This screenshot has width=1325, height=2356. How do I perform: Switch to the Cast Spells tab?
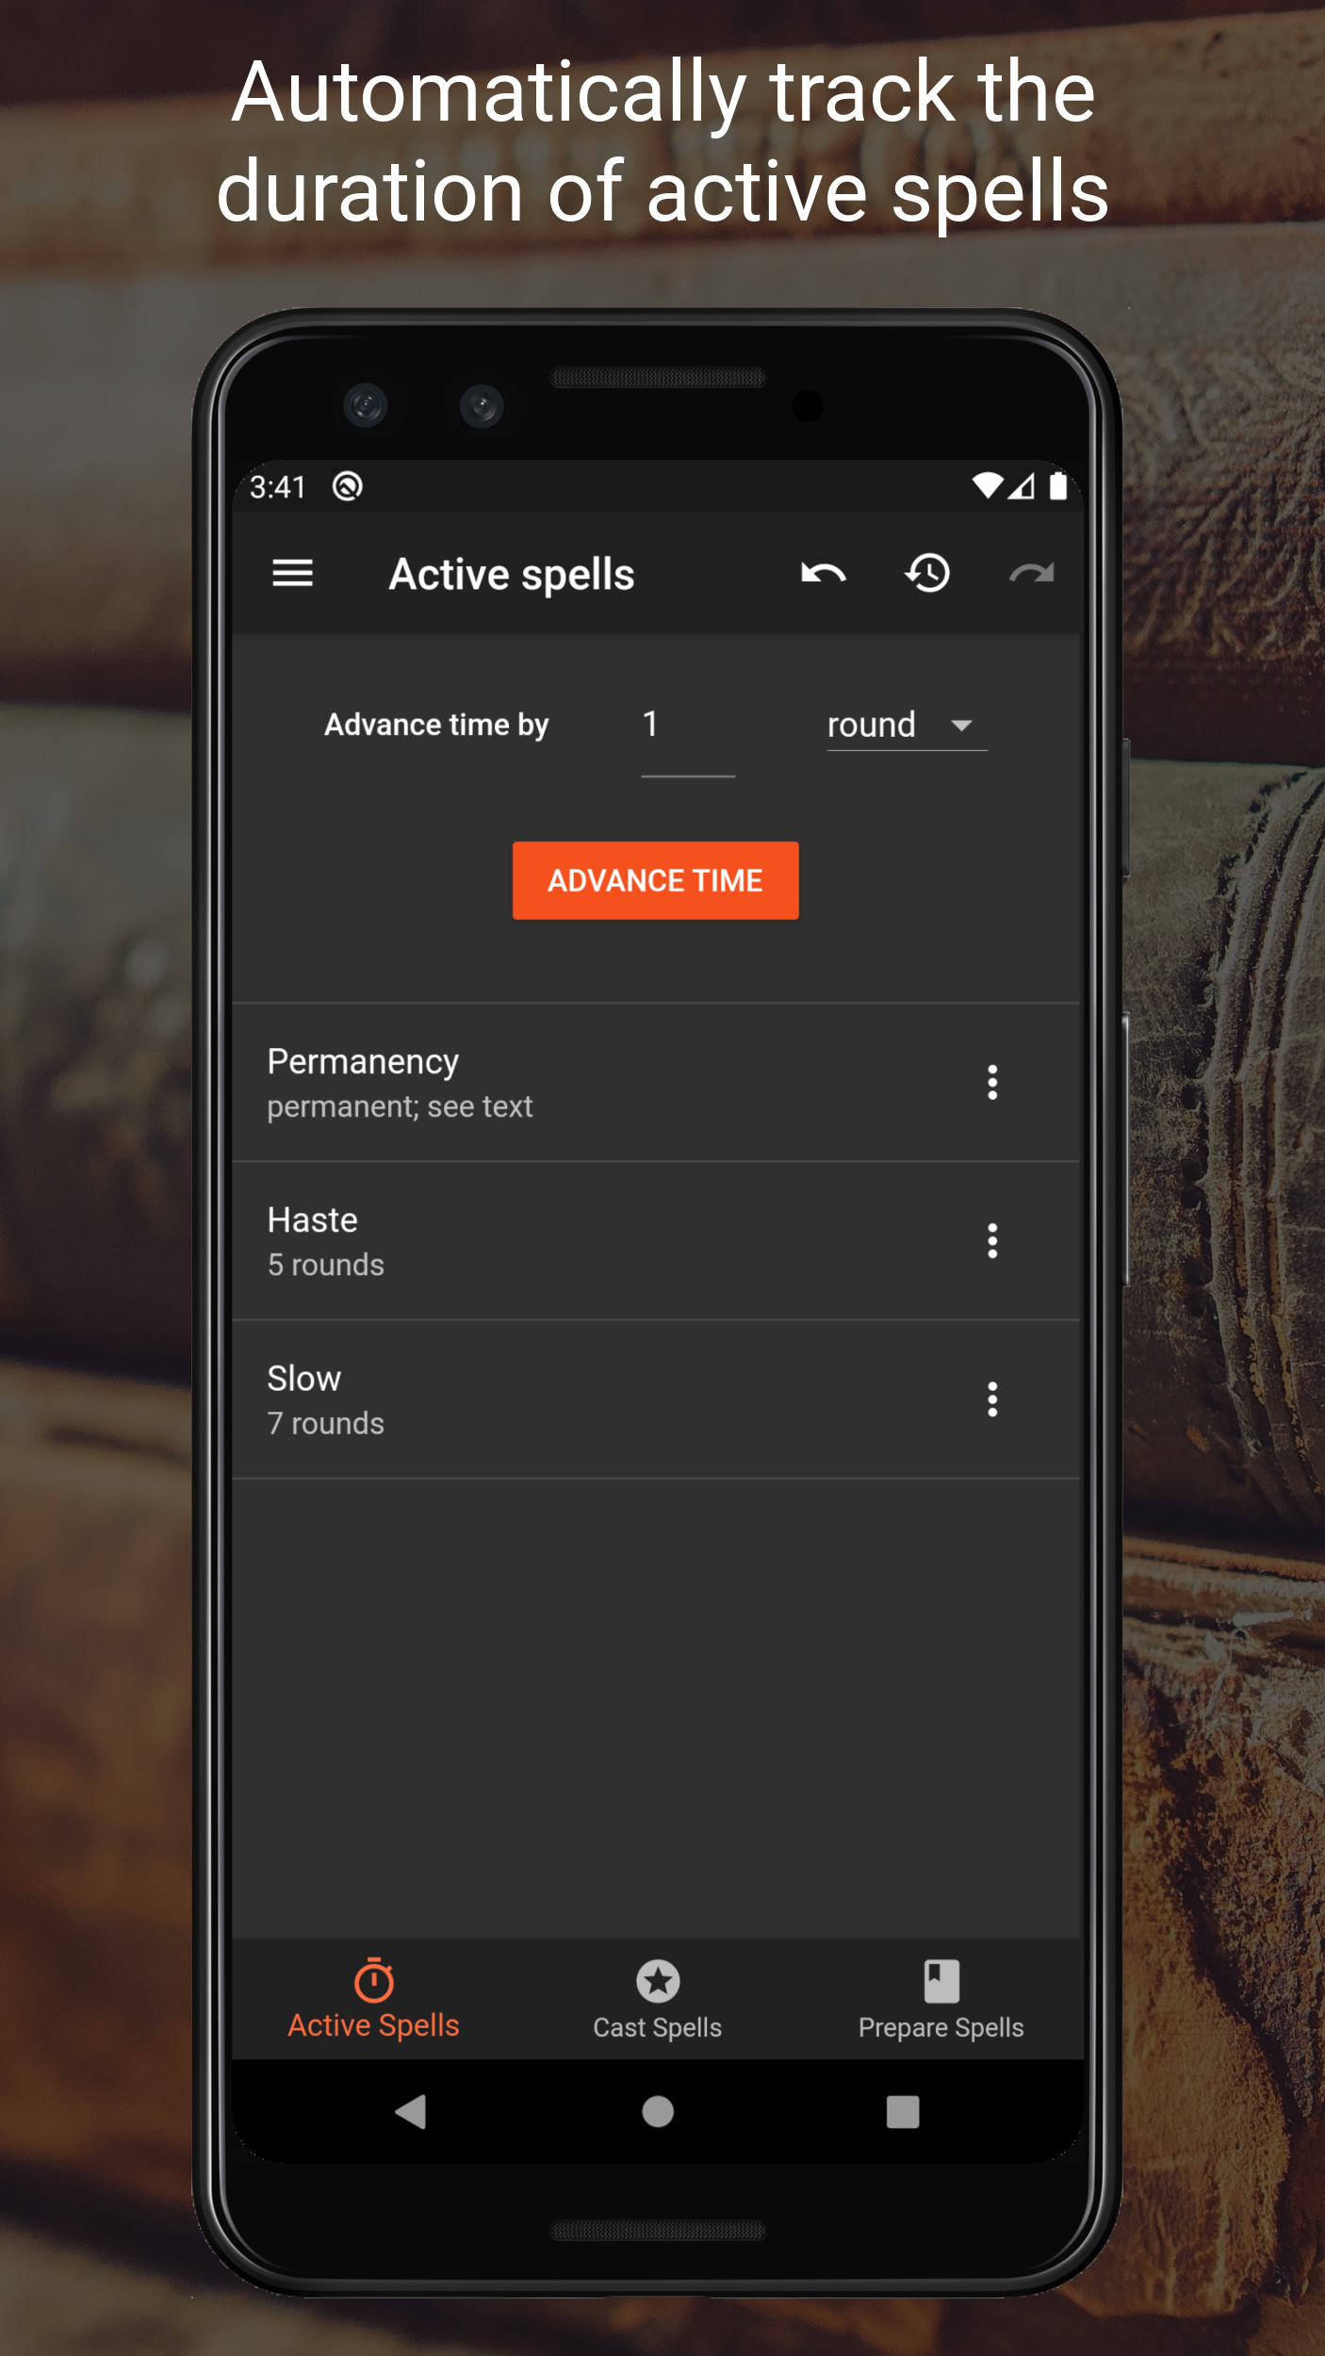pos(658,2001)
